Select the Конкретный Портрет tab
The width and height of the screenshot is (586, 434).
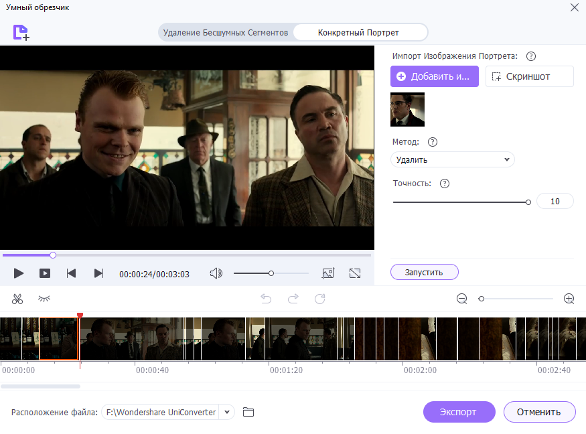(x=358, y=33)
